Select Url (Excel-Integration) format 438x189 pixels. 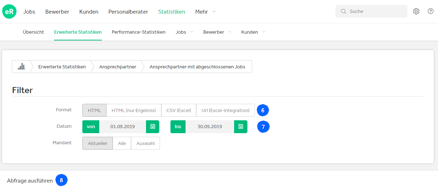pyautogui.click(x=225, y=110)
